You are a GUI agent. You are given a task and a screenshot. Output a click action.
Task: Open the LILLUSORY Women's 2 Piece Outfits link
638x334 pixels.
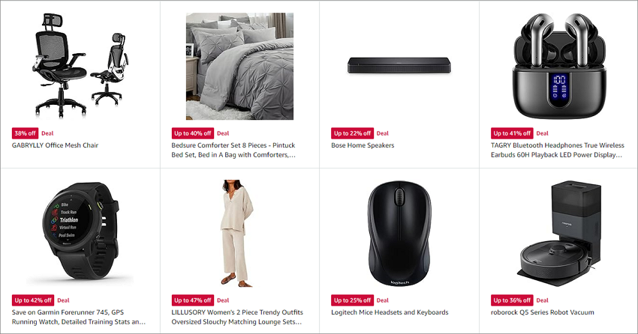pos(236,317)
